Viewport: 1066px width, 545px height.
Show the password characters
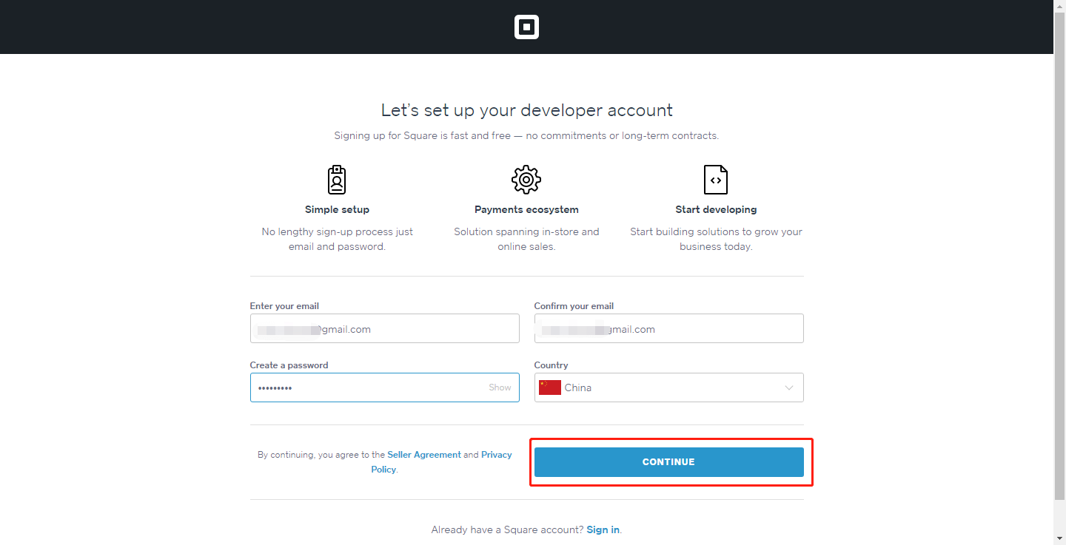500,387
